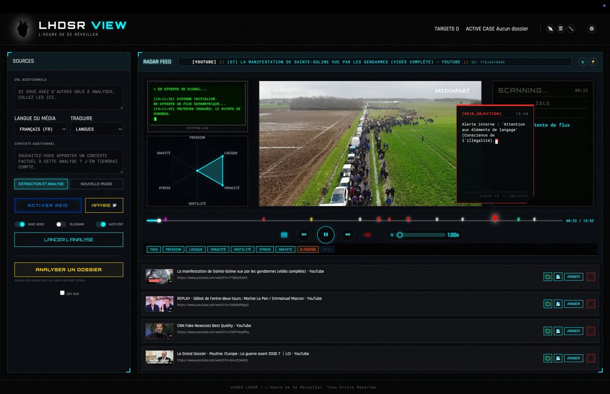610x394 pixels.
Task: Select the VÉRACITÉ filter tab
Action: pyautogui.click(x=218, y=249)
